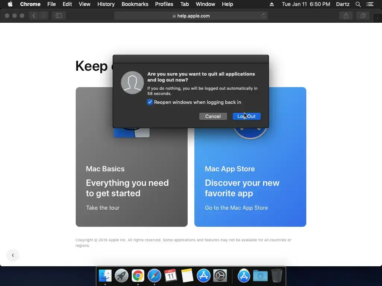Open the Take the tour link
The height and width of the screenshot is (286, 382).
(103, 208)
